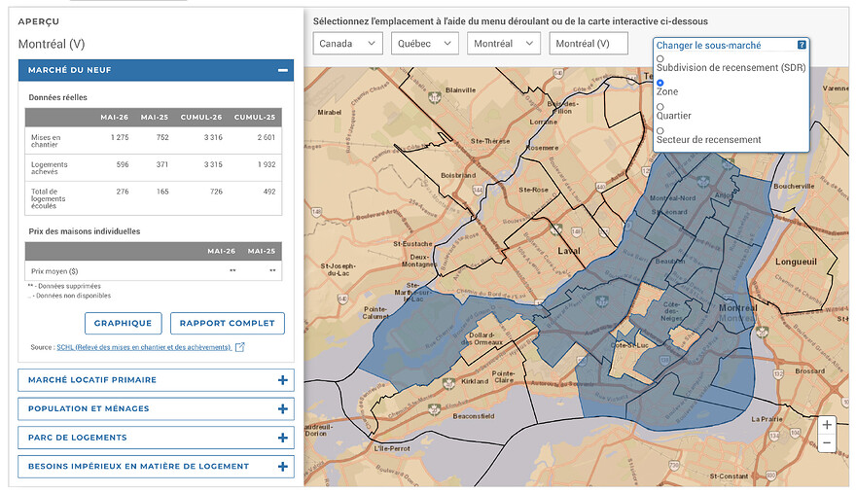Open the Rapport complet button
This screenshot has height=493, width=856.
(227, 323)
